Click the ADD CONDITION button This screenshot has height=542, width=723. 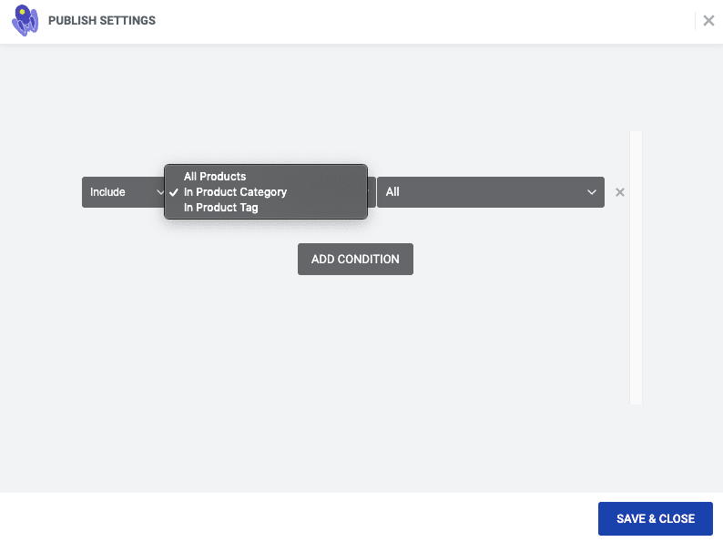tap(355, 260)
